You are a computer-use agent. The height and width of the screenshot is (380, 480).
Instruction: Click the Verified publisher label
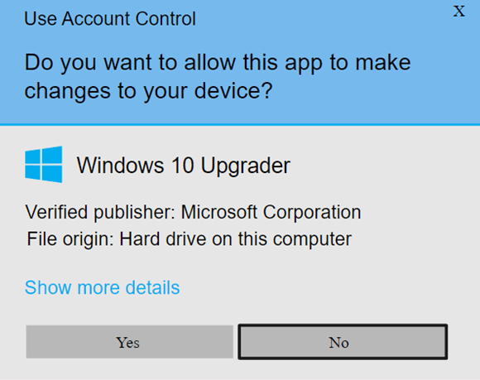click(100, 212)
